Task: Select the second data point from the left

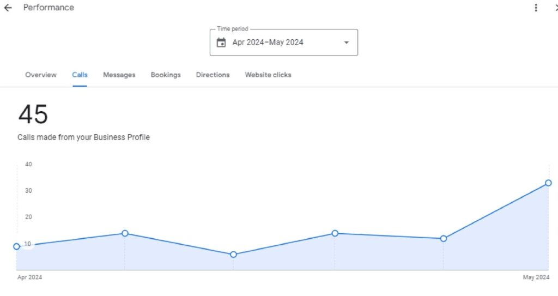Action: point(125,233)
